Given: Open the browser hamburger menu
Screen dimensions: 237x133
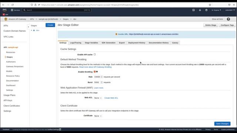Looking at the screenshot, I should coord(234,5).
